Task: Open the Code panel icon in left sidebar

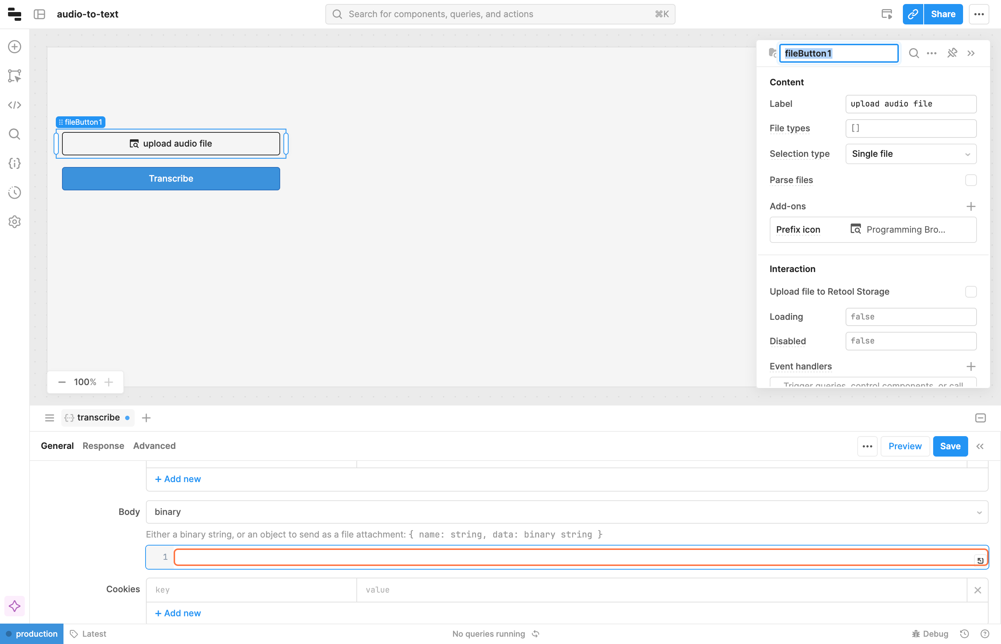Action: point(15,105)
